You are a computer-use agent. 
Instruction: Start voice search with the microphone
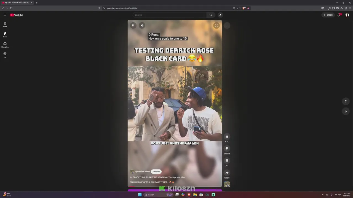tap(220, 15)
